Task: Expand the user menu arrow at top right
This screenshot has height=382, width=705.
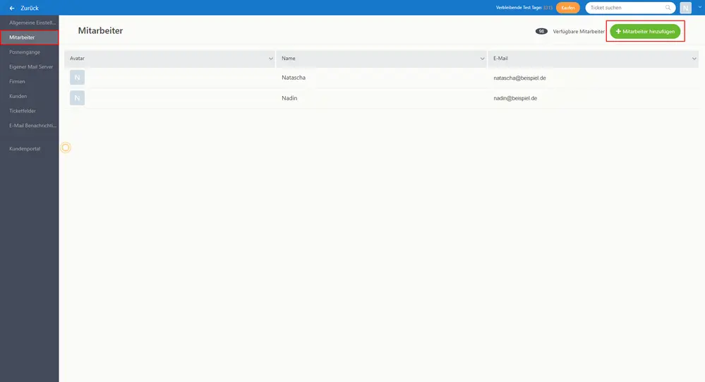Action: [x=699, y=7]
